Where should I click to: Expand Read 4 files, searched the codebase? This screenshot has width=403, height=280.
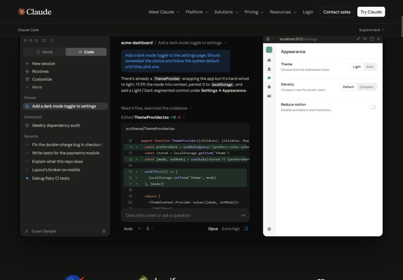tap(157, 108)
